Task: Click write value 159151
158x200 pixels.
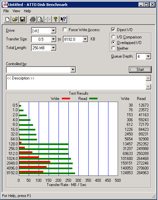Action: [x=127, y=163]
